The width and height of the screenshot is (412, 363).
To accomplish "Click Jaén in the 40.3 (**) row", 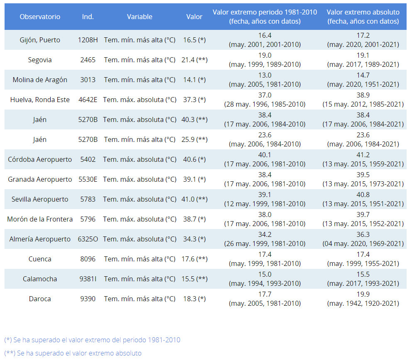I will (x=40, y=120).
